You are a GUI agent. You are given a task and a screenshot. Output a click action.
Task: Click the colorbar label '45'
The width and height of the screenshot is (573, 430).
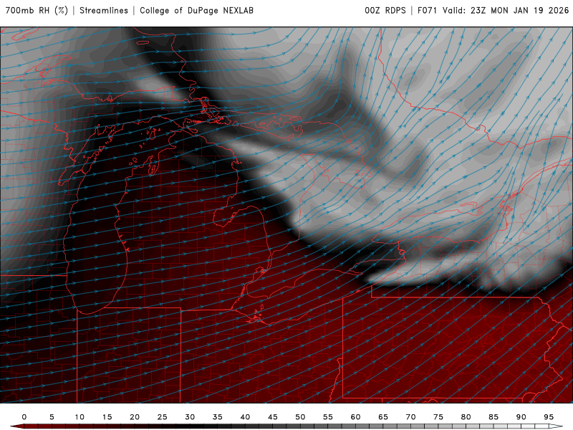(273, 417)
